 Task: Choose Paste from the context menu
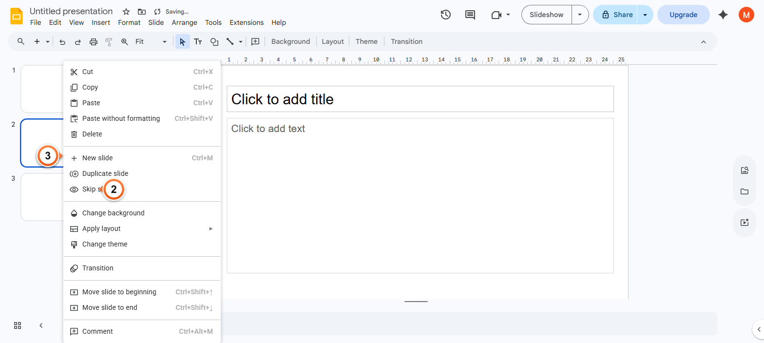pos(142,103)
